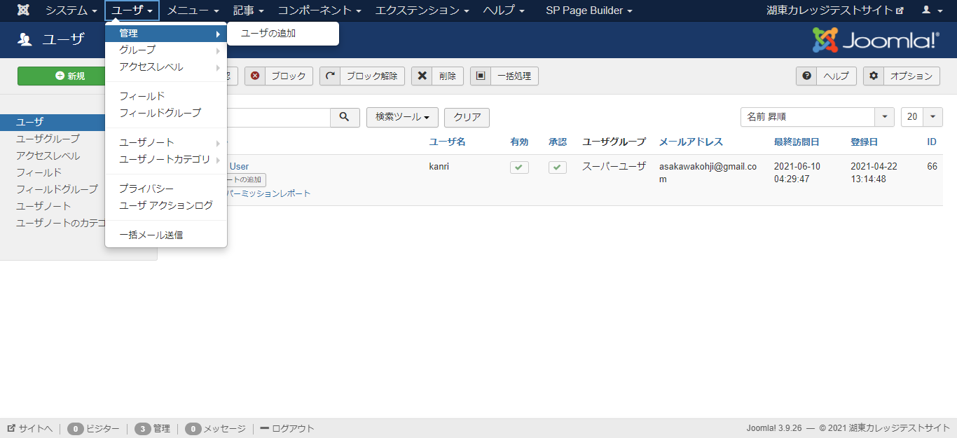Open the user account icon menu
957x438 pixels.
931,11
